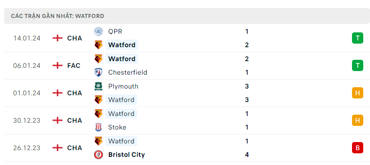The width and height of the screenshot is (370, 165).
Task: Select the highlighted Watford name versus Stoke
Action: click(121, 114)
